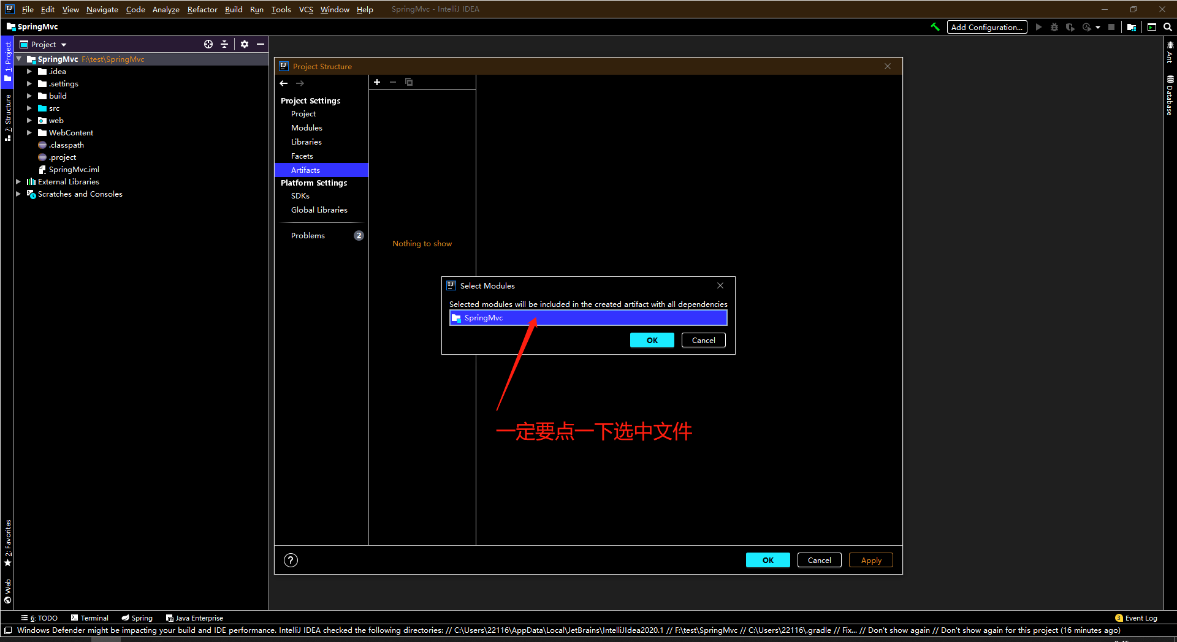This screenshot has height=642, width=1177.
Task: Expand the WebContent folder
Action: (x=29, y=132)
